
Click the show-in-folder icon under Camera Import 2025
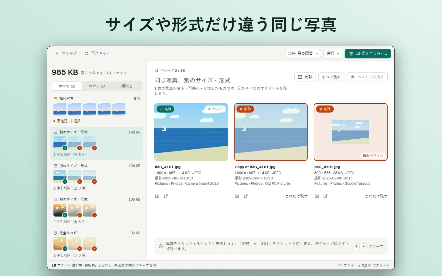coord(157,196)
